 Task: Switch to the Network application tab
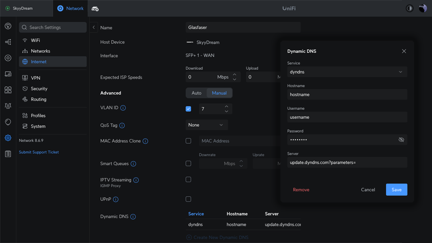point(71,8)
